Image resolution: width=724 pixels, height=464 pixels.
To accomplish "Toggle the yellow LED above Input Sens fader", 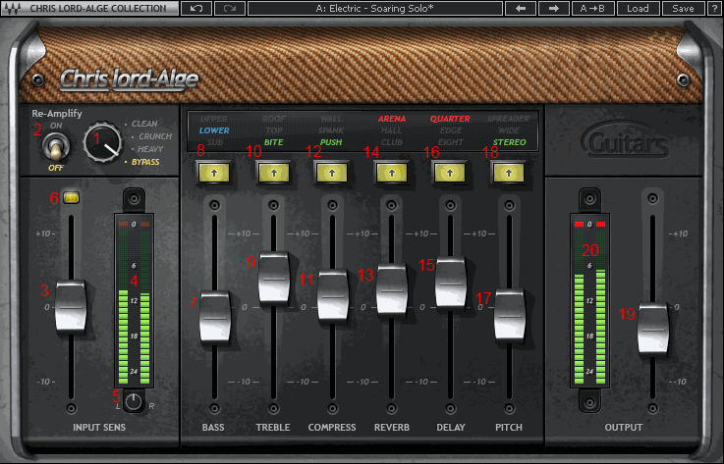I will coord(70,198).
